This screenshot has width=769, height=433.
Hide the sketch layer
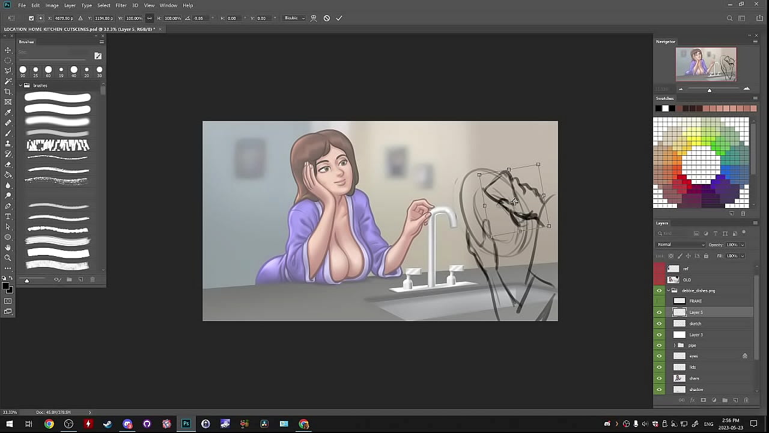click(659, 324)
